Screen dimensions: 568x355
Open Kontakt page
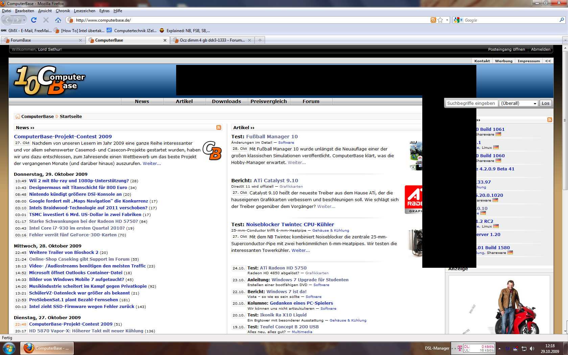482,61
